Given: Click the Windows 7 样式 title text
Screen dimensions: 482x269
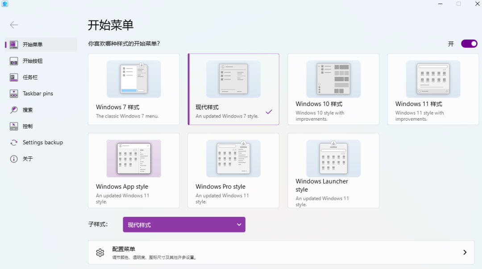Looking at the screenshot, I should click(117, 107).
